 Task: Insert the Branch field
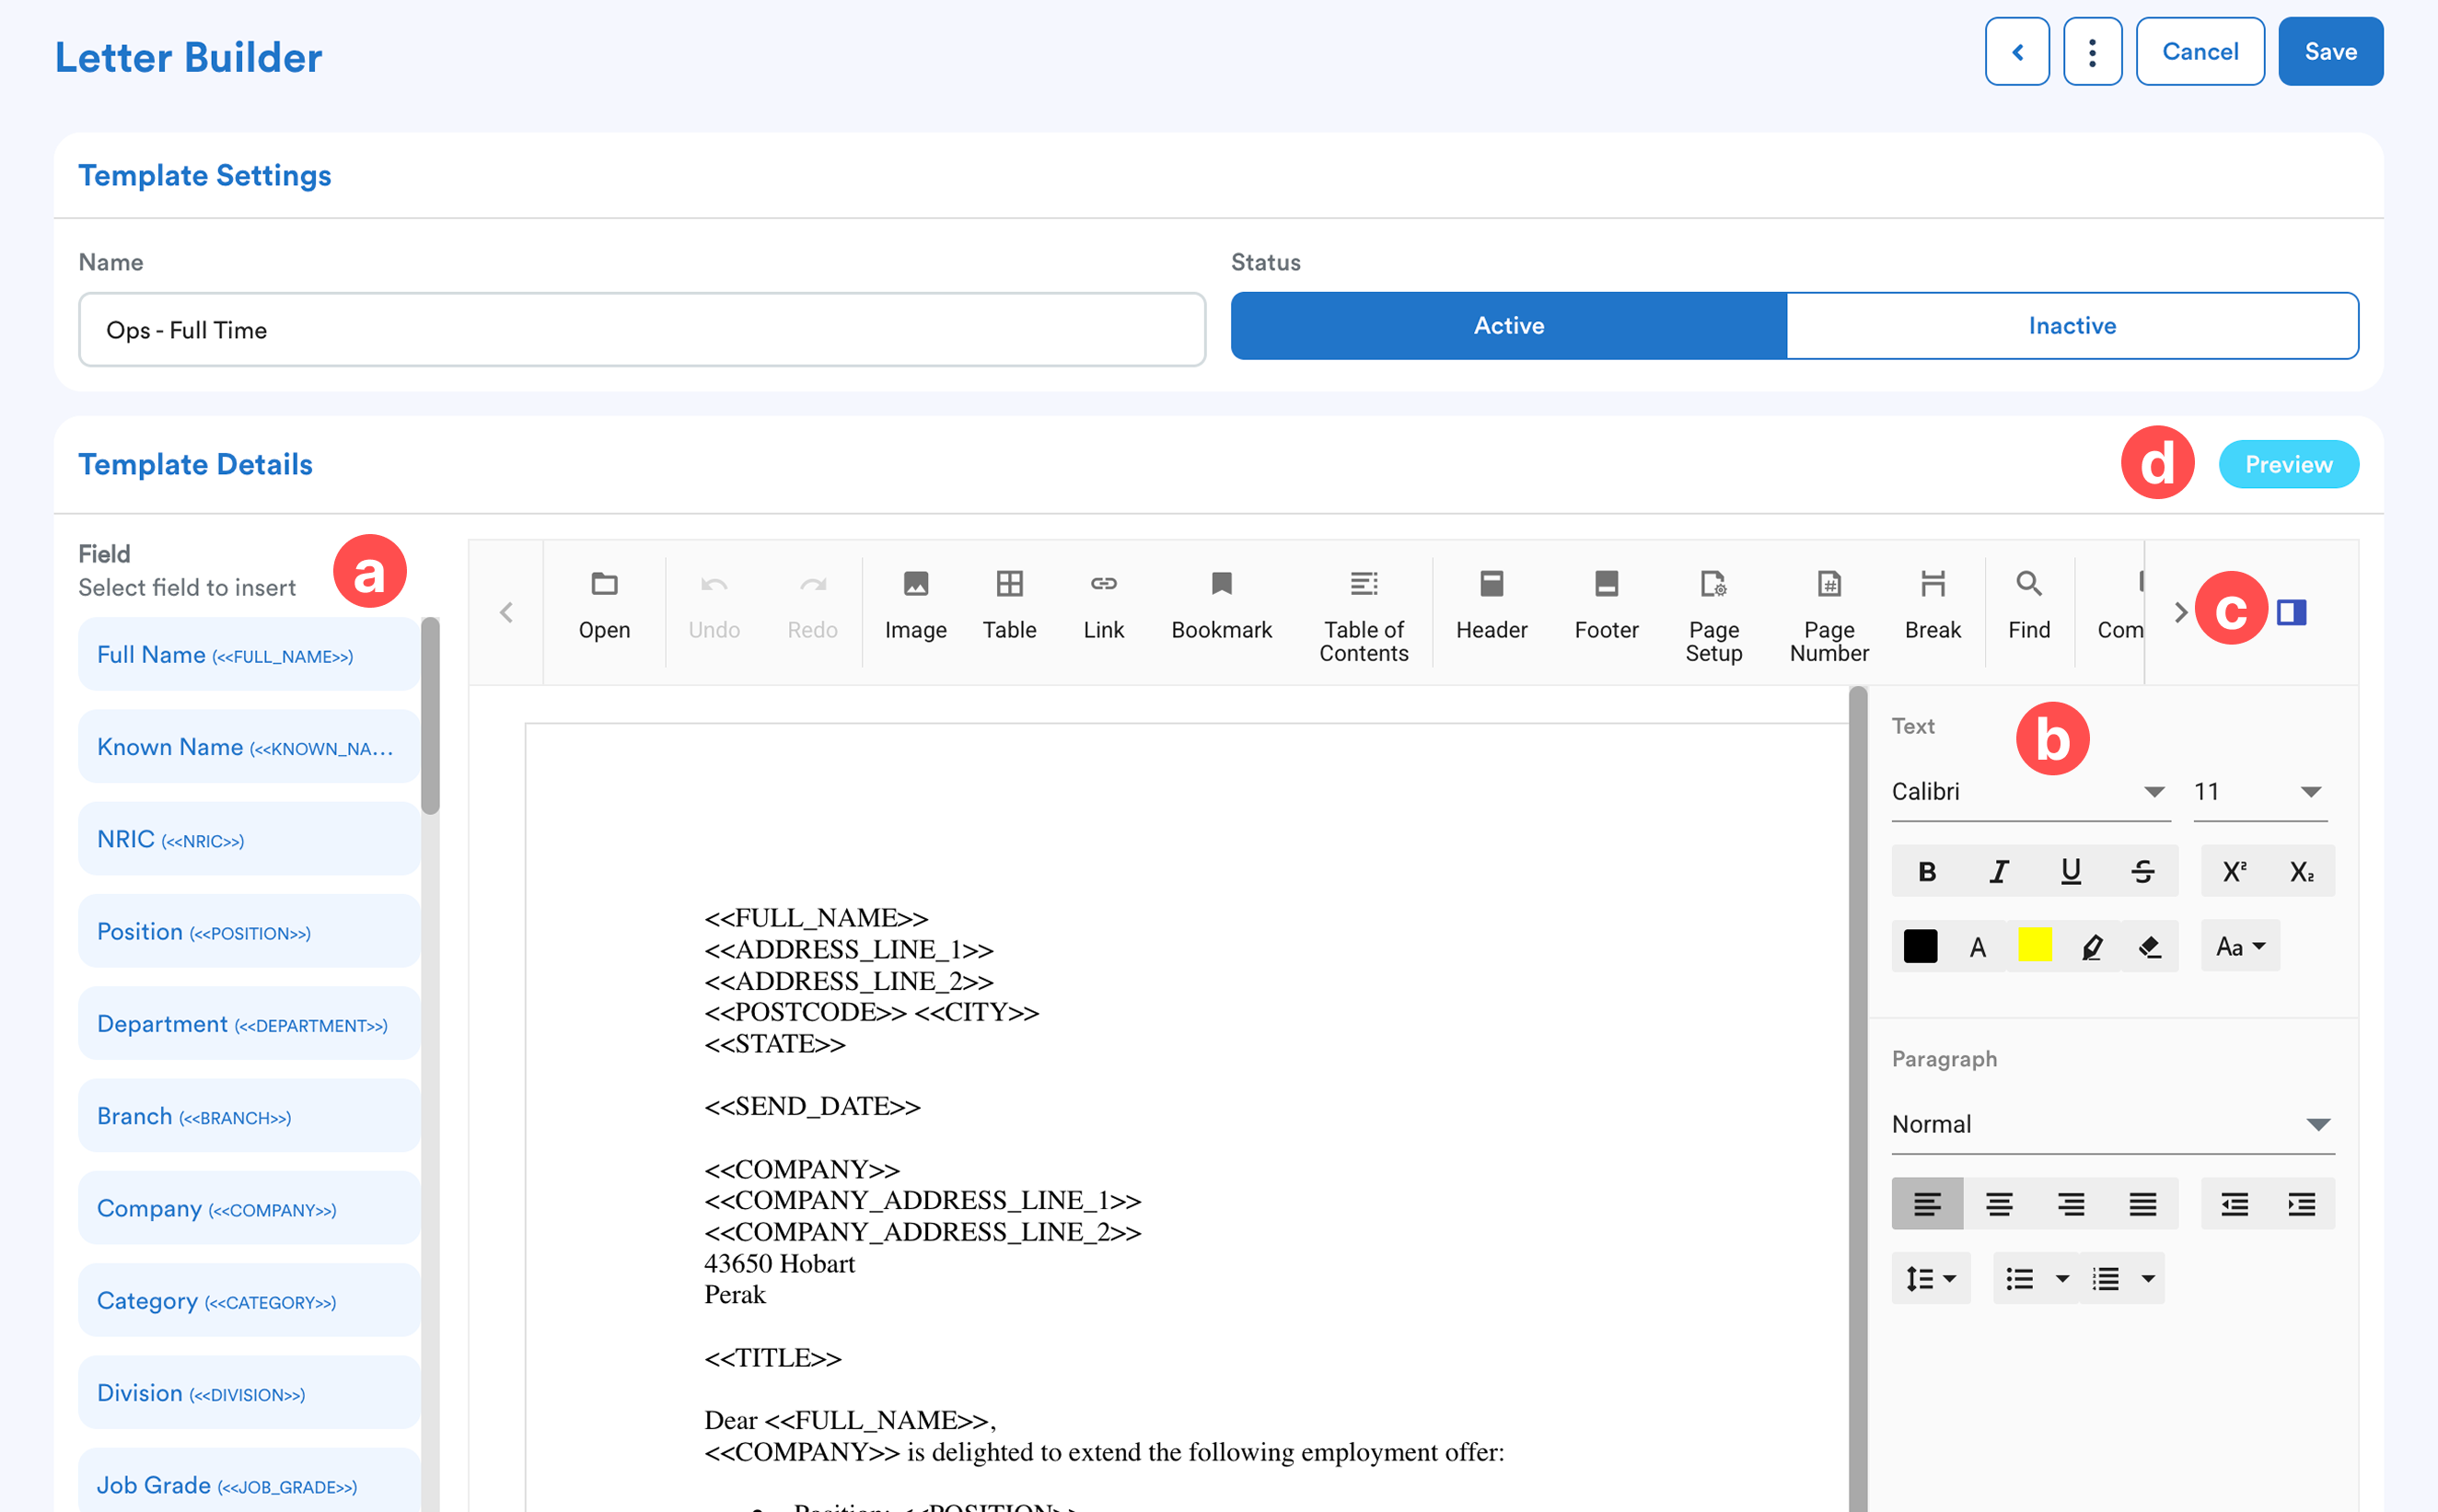pos(249,1116)
